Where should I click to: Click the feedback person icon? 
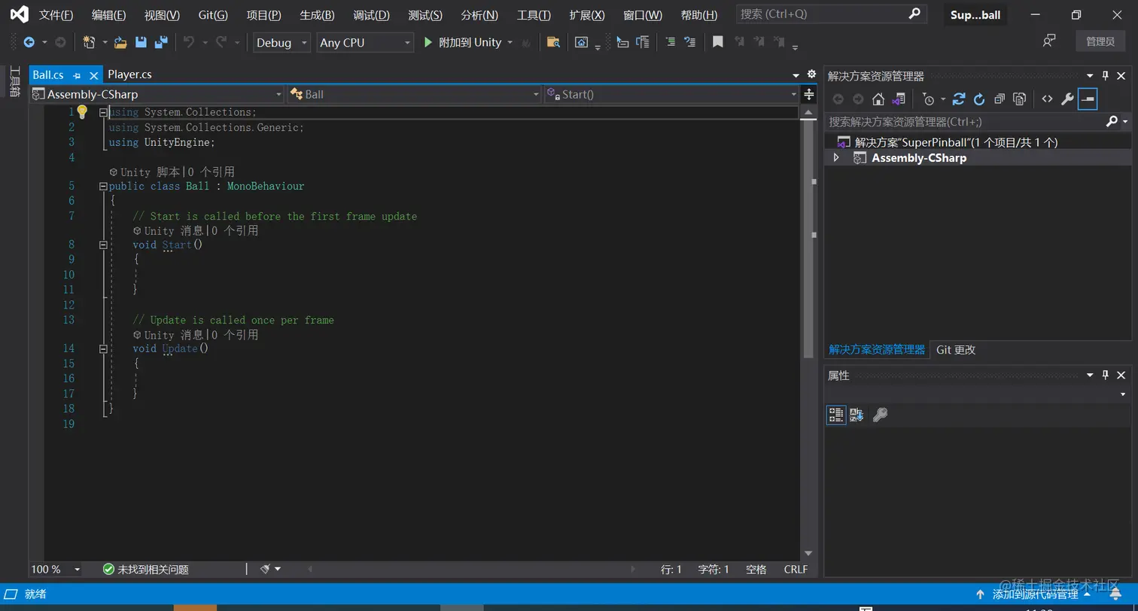[1049, 41]
